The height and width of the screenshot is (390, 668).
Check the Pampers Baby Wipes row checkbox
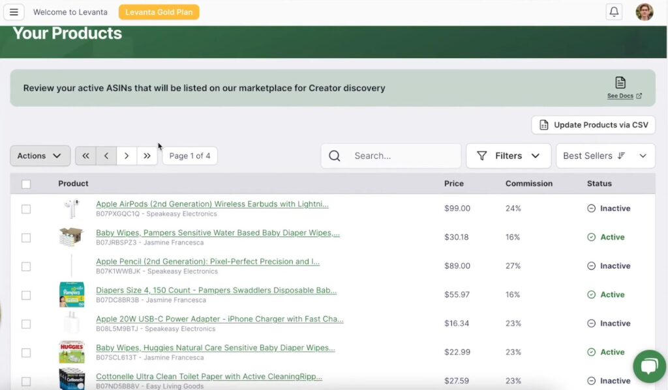click(26, 237)
